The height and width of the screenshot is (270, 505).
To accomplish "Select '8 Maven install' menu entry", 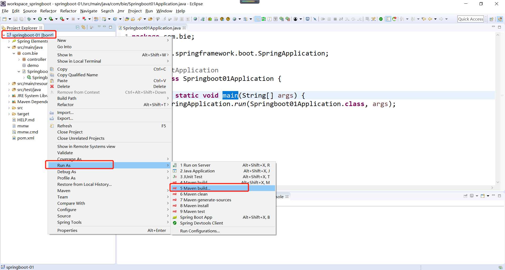I will coord(223,206).
